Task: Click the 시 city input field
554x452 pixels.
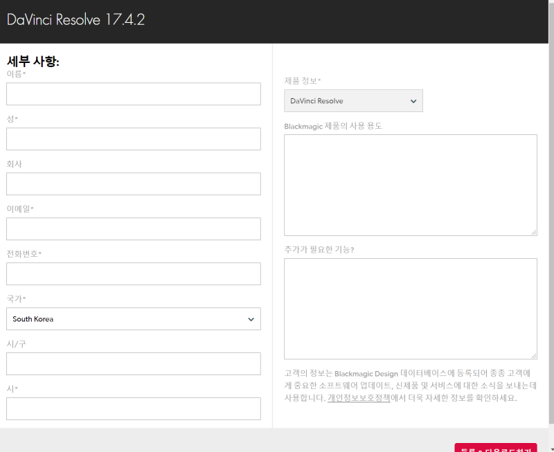Action: tap(134, 408)
